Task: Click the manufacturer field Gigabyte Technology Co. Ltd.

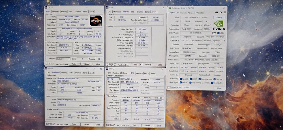Action: [x=79, y=79]
